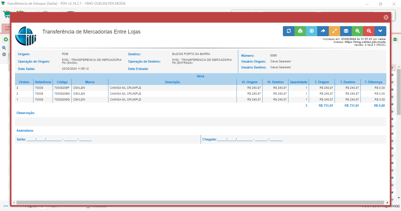This screenshot has height=211, width=401.
Task: Print the report using the green printer button
Action: coord(300,31)
